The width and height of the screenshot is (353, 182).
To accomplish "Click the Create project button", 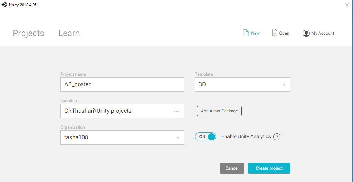I will tap(269, 168).
